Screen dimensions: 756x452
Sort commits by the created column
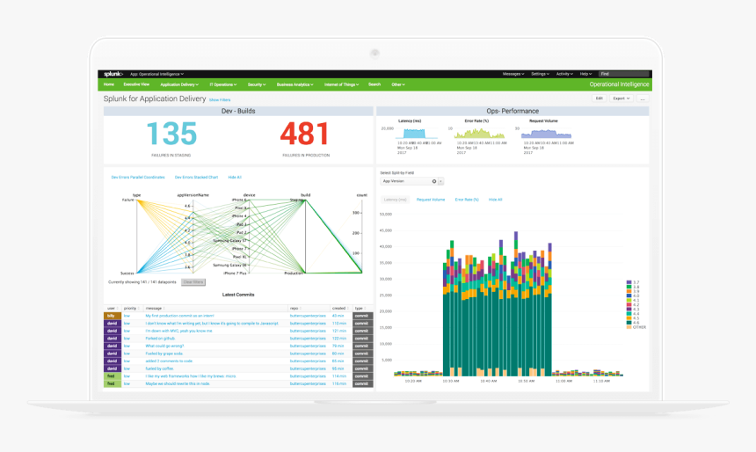click(x=339, y=309)
